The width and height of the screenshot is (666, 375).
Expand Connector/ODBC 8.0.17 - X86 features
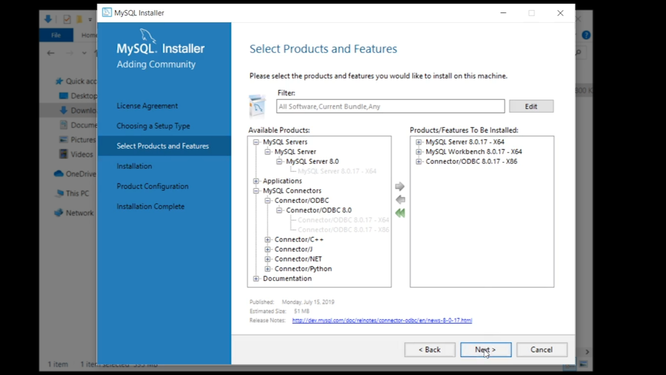click(x=419, y=161)
